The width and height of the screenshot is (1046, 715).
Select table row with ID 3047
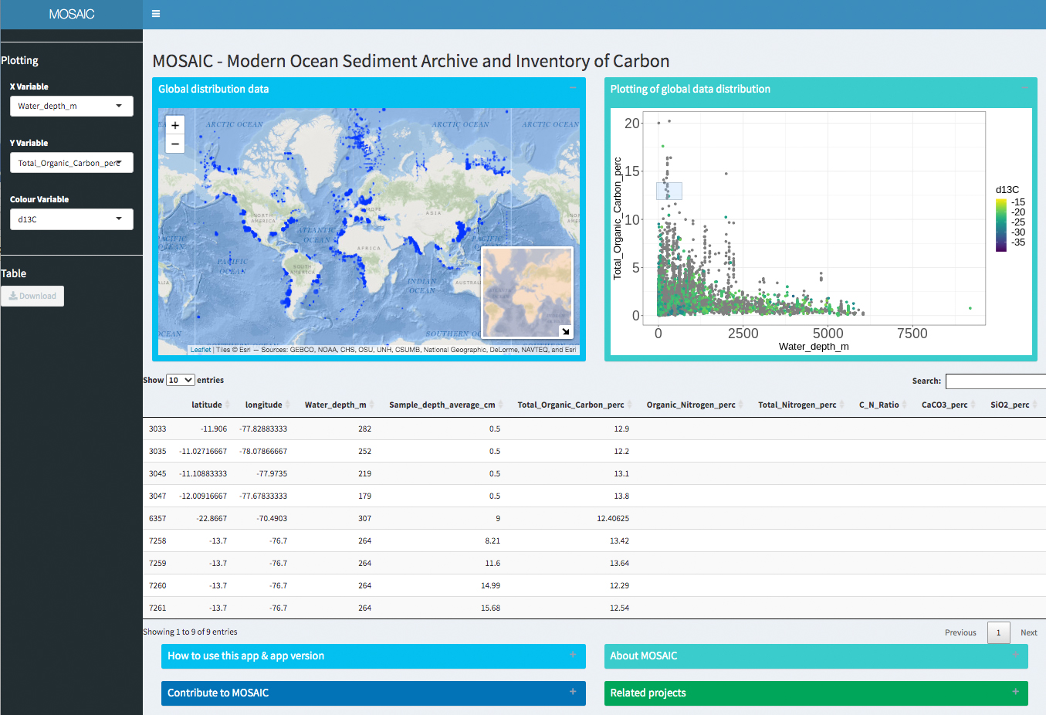[x=594, y=496]
